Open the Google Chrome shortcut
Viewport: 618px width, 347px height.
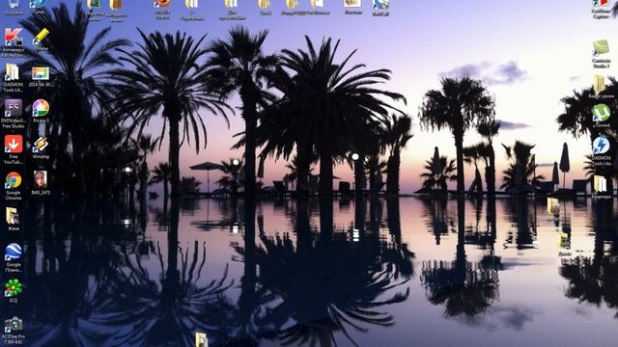14,186
